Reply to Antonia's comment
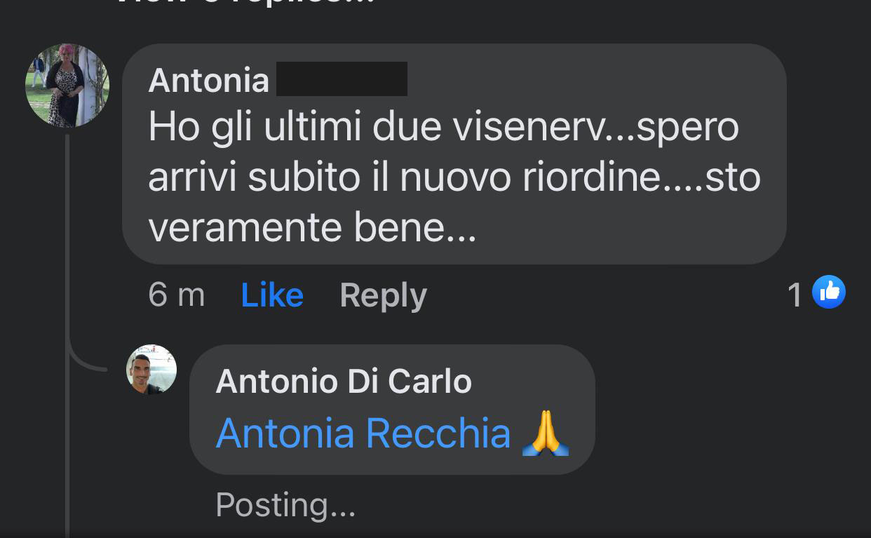Screen dimensions: 871x538 point(383,295)
